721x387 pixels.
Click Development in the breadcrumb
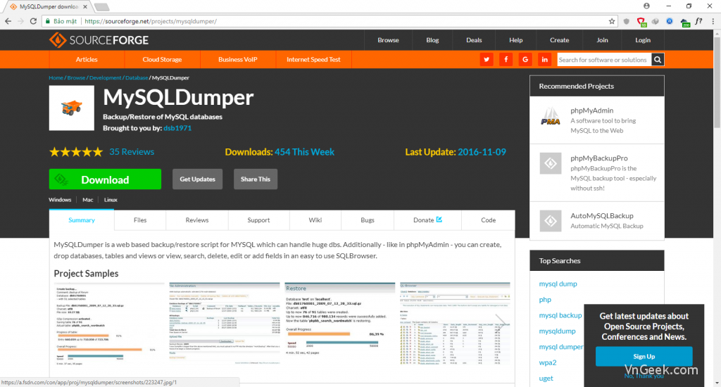coord(106,77)
